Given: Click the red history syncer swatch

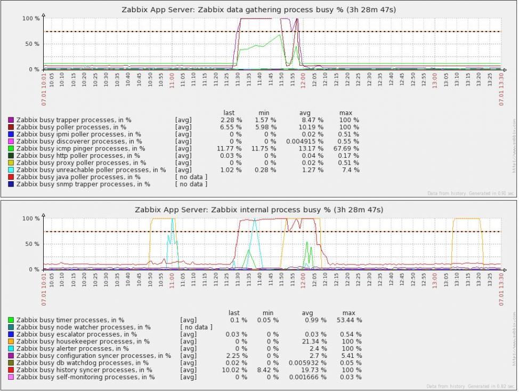Looking at the screenshot, I should point(11,370).
